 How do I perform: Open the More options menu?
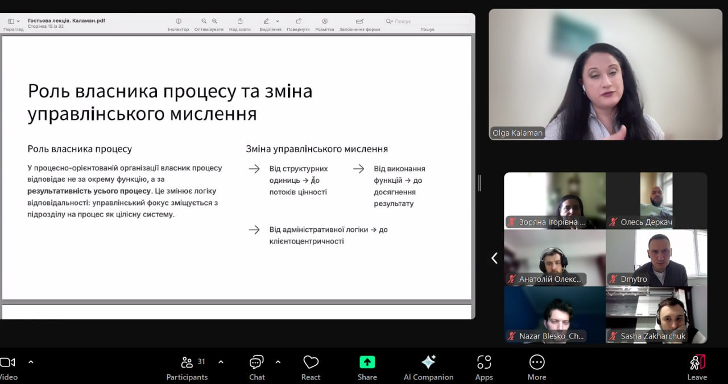click(x=537, y=368)
